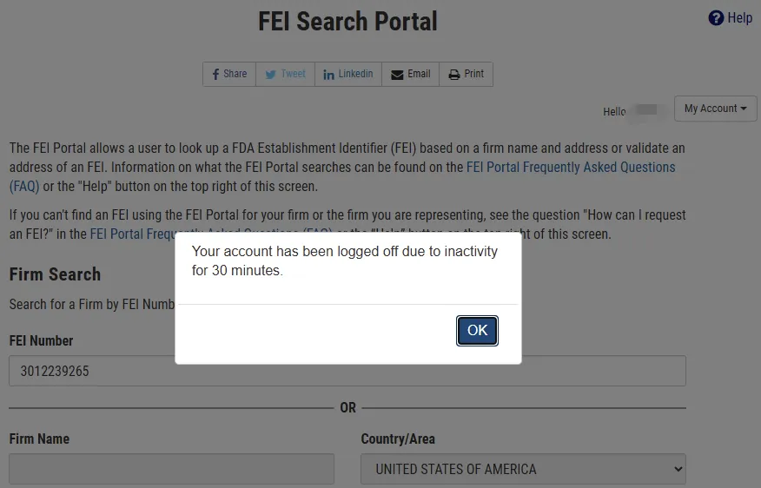This screenshot has width=761, height=488.
Task: Share on LinkedIn
Action: [x=347, y=74]
